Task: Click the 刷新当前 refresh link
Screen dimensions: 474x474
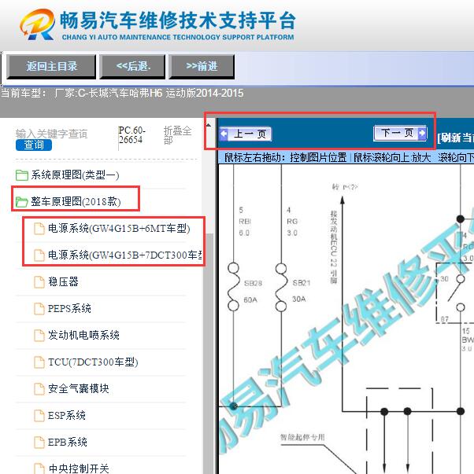Action: (455, 138)
